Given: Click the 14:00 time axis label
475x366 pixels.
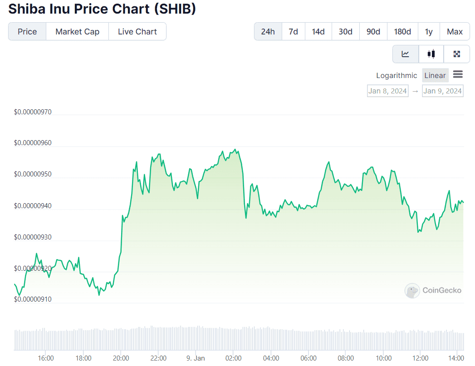Looking at the screenshot, I should pos(456,358).
